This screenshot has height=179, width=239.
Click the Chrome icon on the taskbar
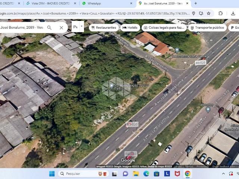187,174
